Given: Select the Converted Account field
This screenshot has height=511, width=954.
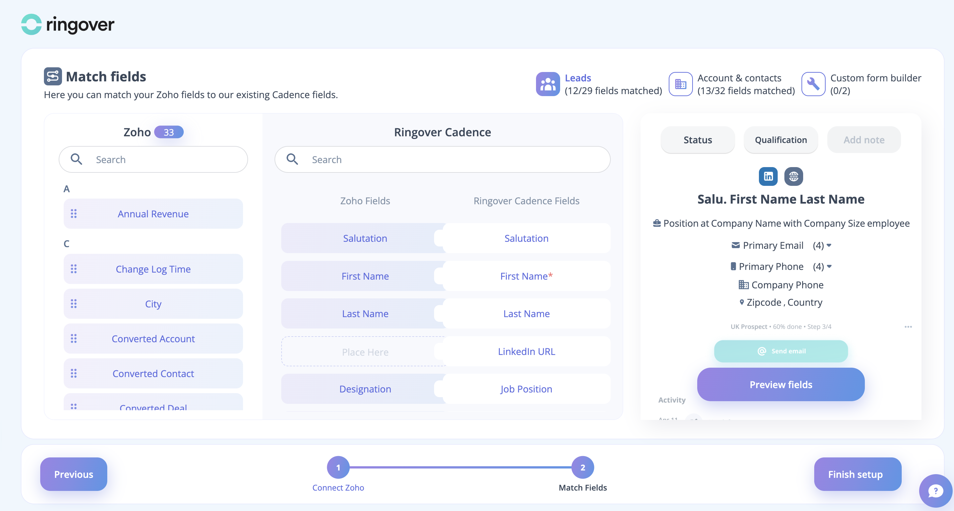Looking at the screenshot, I should tap(153, 338).
